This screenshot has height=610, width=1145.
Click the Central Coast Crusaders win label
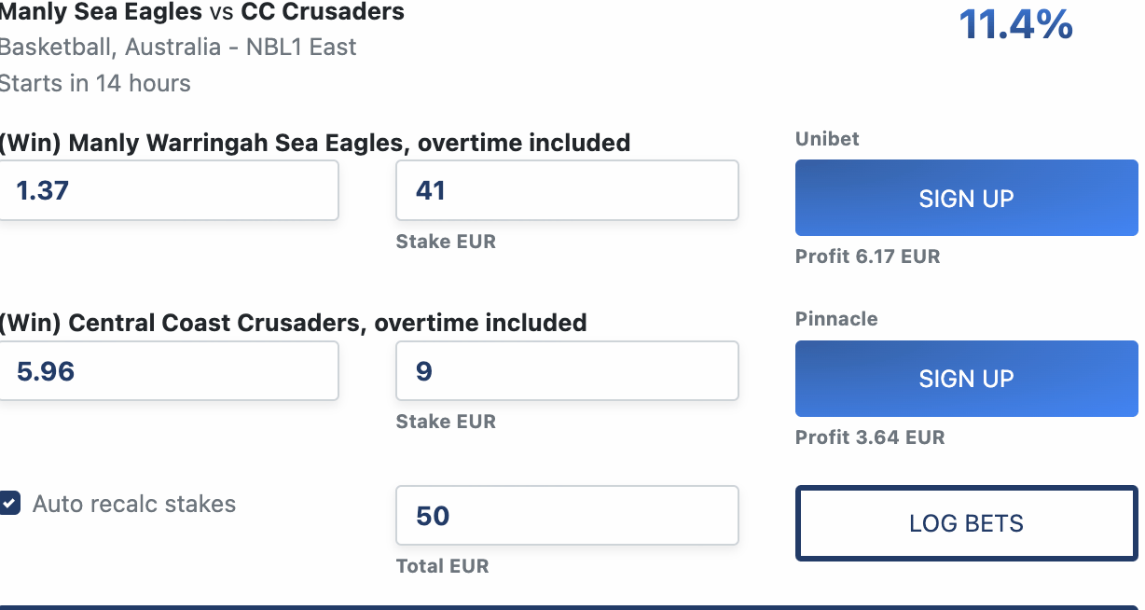pyautogui.click(x=293, y=324)
